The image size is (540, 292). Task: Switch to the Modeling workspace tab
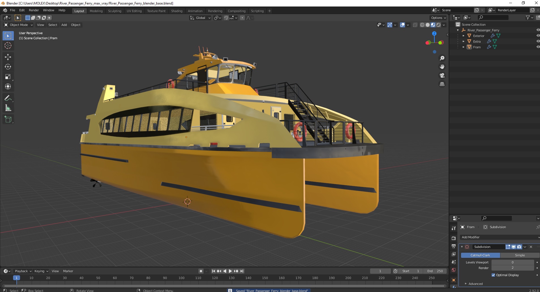coord(96,11)
